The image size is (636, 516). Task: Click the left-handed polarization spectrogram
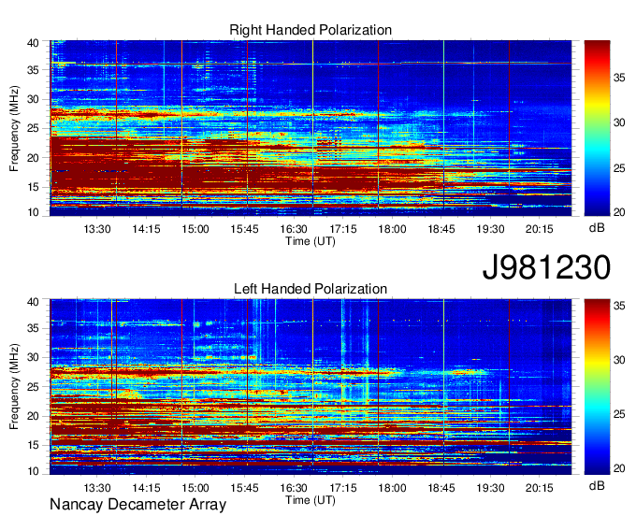tap(311, 387)
